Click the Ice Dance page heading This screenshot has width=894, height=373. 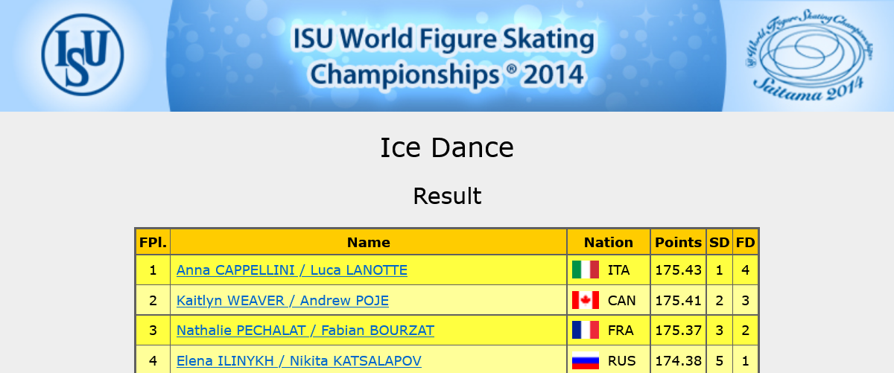(x=447, y=147)
